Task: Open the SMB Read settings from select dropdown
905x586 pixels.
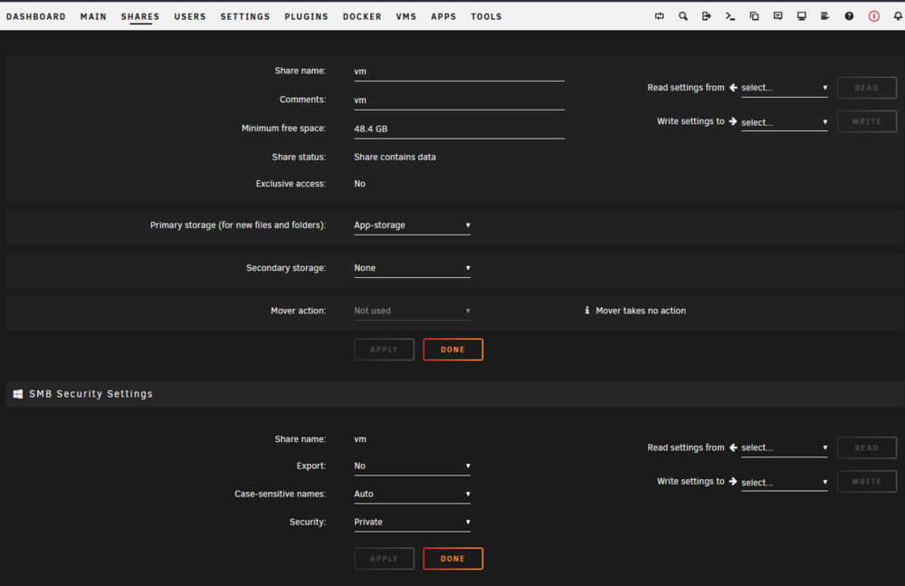Action: pyautogui.click(x=785, y=448)
